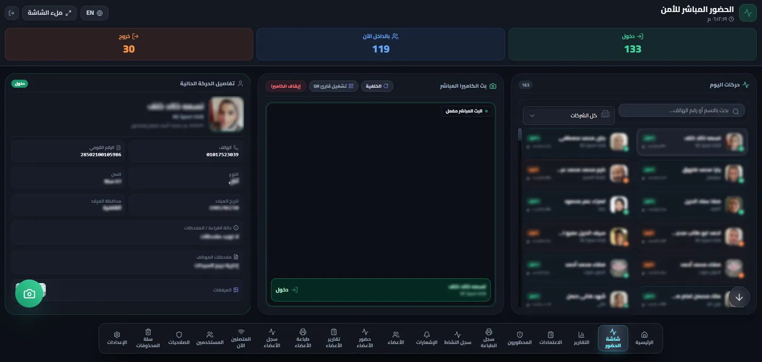The height and width of the screenshot is (362, 762).
Task: Click the pulse logo icon beside title
Action: point(748,13)
